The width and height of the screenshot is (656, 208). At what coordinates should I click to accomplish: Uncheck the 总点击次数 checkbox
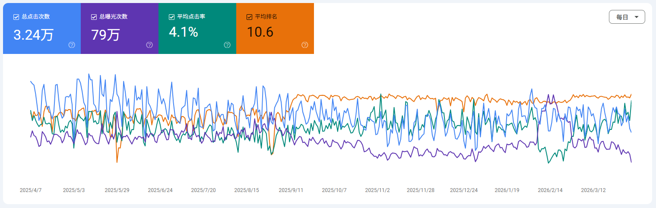click(x=16, y=17)
